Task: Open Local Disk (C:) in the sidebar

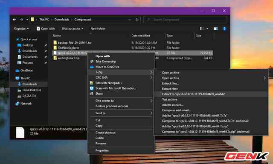Action: pyautogui.click(x=32, y=90)
